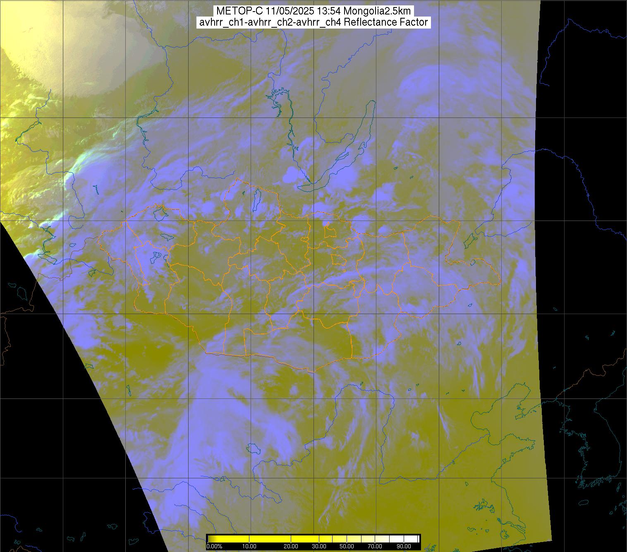Click the "50.00" scale label
The height and width of the screenshot is (552, 627).
[x=347, y=546]
